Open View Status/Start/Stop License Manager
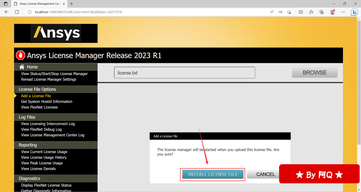 [x=54, y=74]
